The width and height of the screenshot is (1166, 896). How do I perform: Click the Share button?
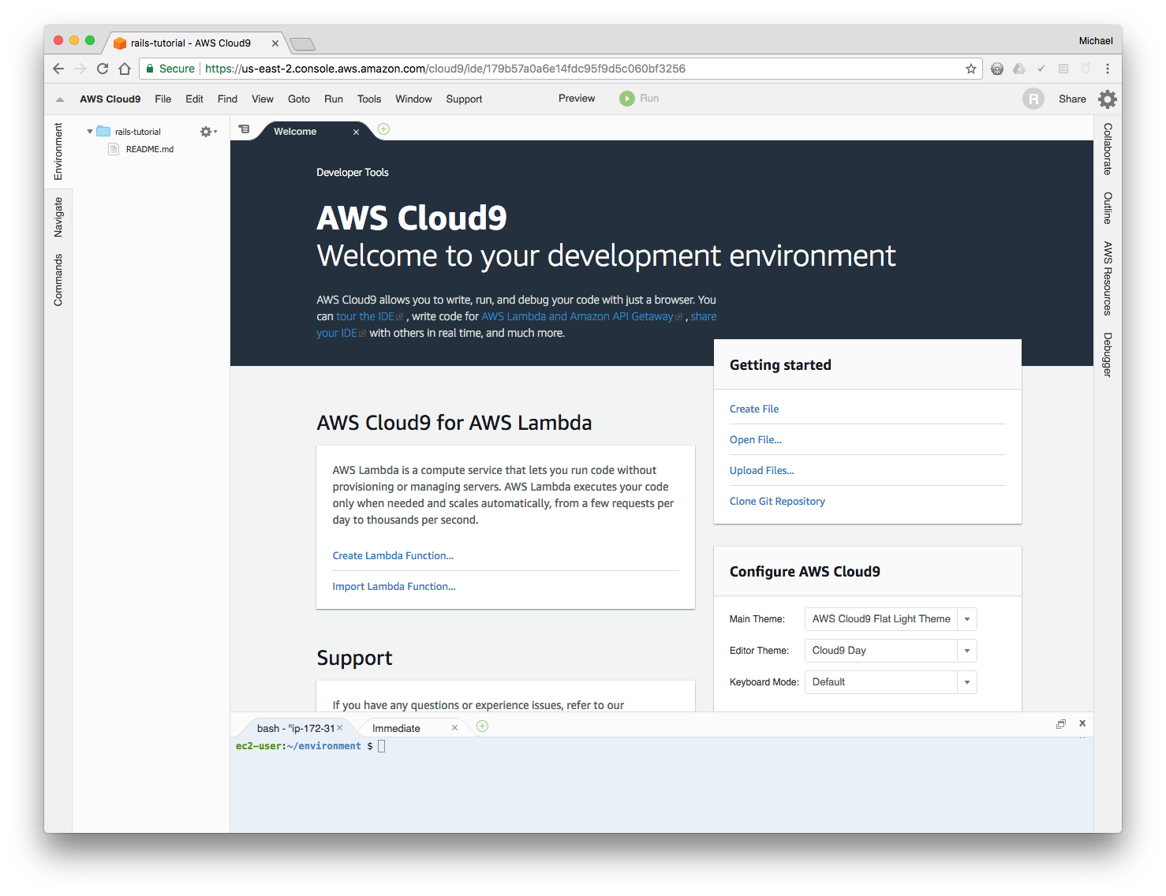pos(1072,99)
